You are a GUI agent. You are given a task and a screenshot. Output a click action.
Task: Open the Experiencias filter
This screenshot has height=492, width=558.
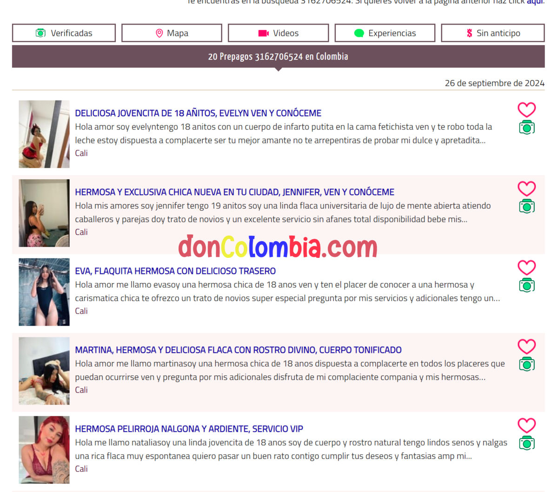[x=385, y=33]
